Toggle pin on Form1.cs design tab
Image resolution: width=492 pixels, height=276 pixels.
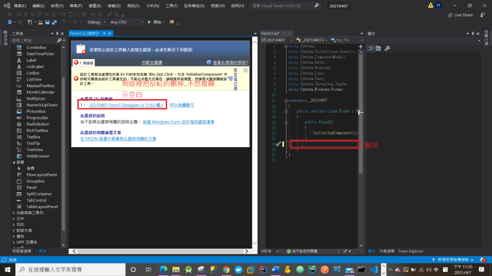(x=104, y=34)
